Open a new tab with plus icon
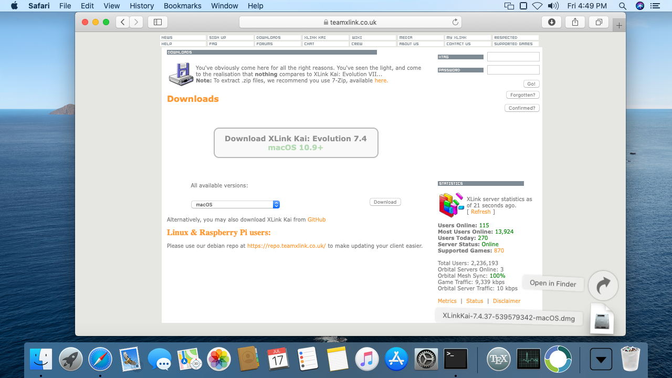Image resolution: width=672 pixels, height=378 pixels. [x=619, y=25]
